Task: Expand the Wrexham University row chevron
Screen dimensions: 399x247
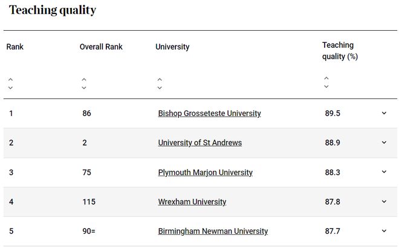Action: point(384,202)
